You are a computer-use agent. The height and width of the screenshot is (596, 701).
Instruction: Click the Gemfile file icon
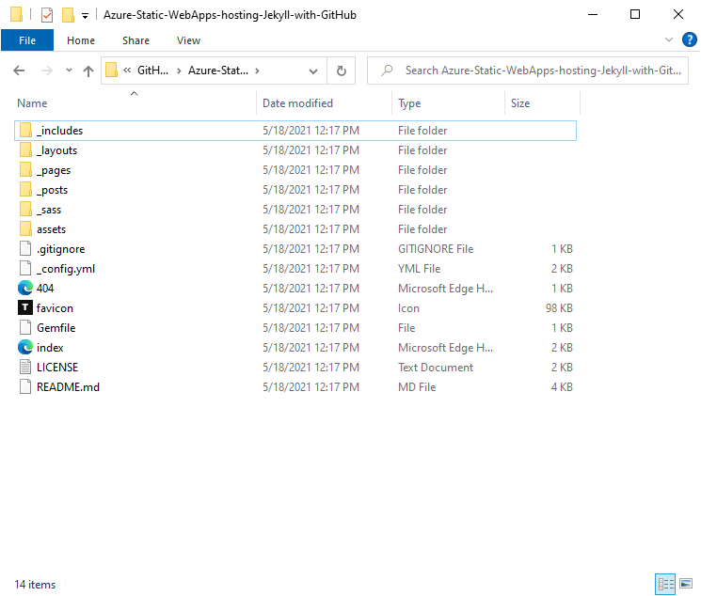[x=25, y=327]
